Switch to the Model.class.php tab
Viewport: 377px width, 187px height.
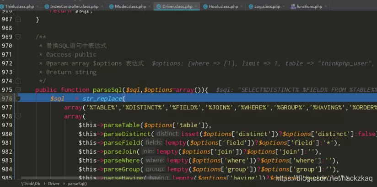pos(130,6)
